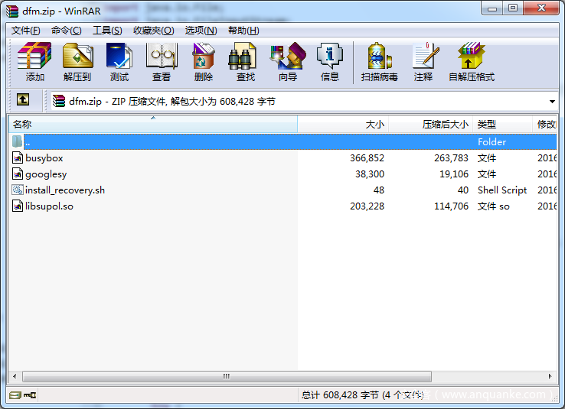The height and width of the screenshot is (409, 565).
Task: Click the 注释 (Comment) toolbar icon
Action: coord(426,56)
